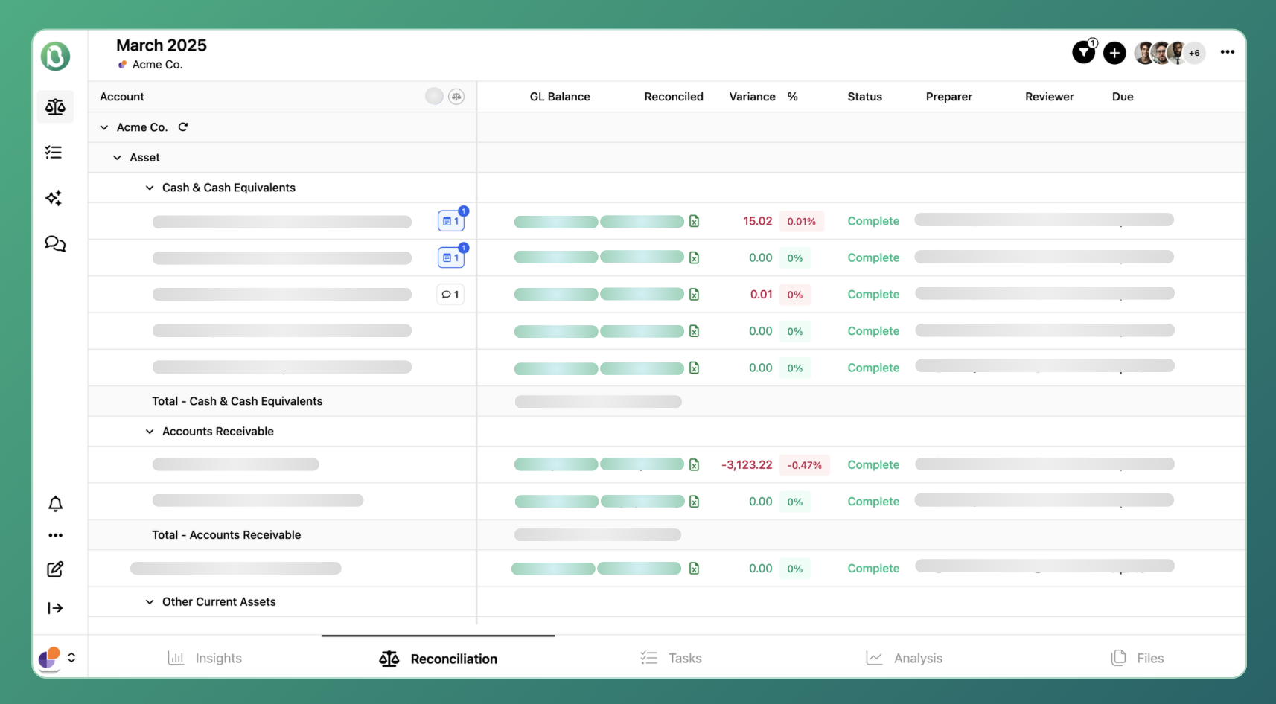Open the green app logo home
This screenshot has height=704, width=1276.
[55, 57]
